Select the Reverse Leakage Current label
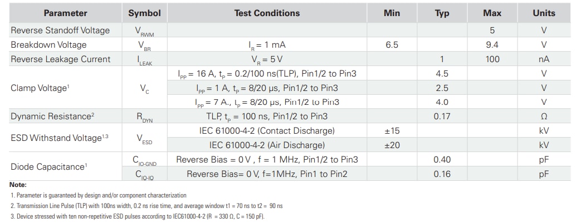Image resolution: width=576 pixels, height=223 pixels. 61,59
